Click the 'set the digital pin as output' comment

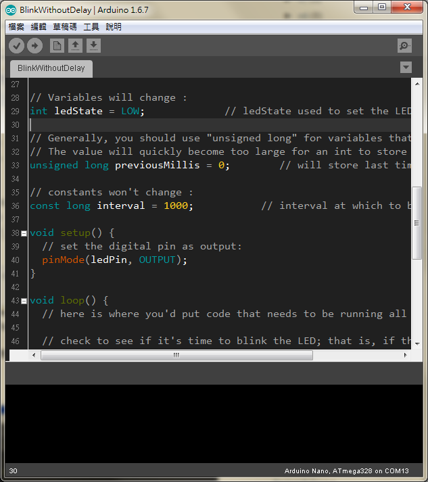[142, 246]
